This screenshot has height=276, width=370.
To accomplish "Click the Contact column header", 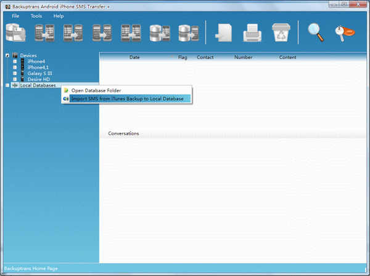I will (x=205, y=57).
